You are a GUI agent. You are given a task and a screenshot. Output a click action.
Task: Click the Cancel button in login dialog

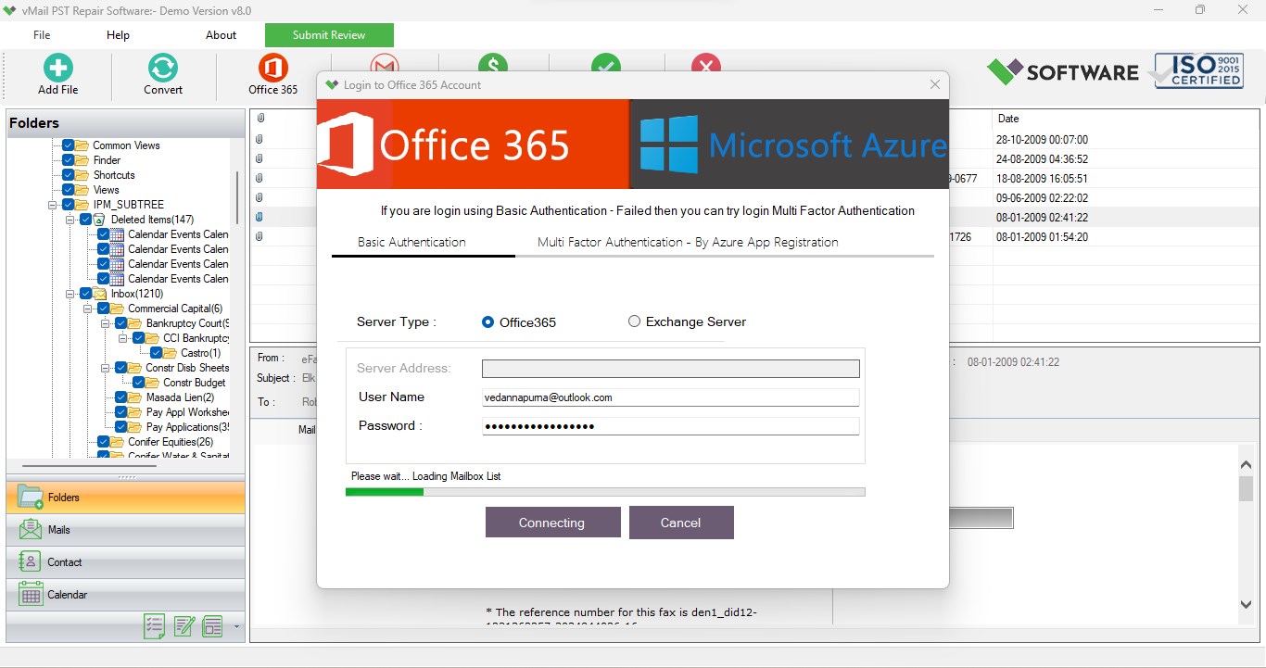681,523
